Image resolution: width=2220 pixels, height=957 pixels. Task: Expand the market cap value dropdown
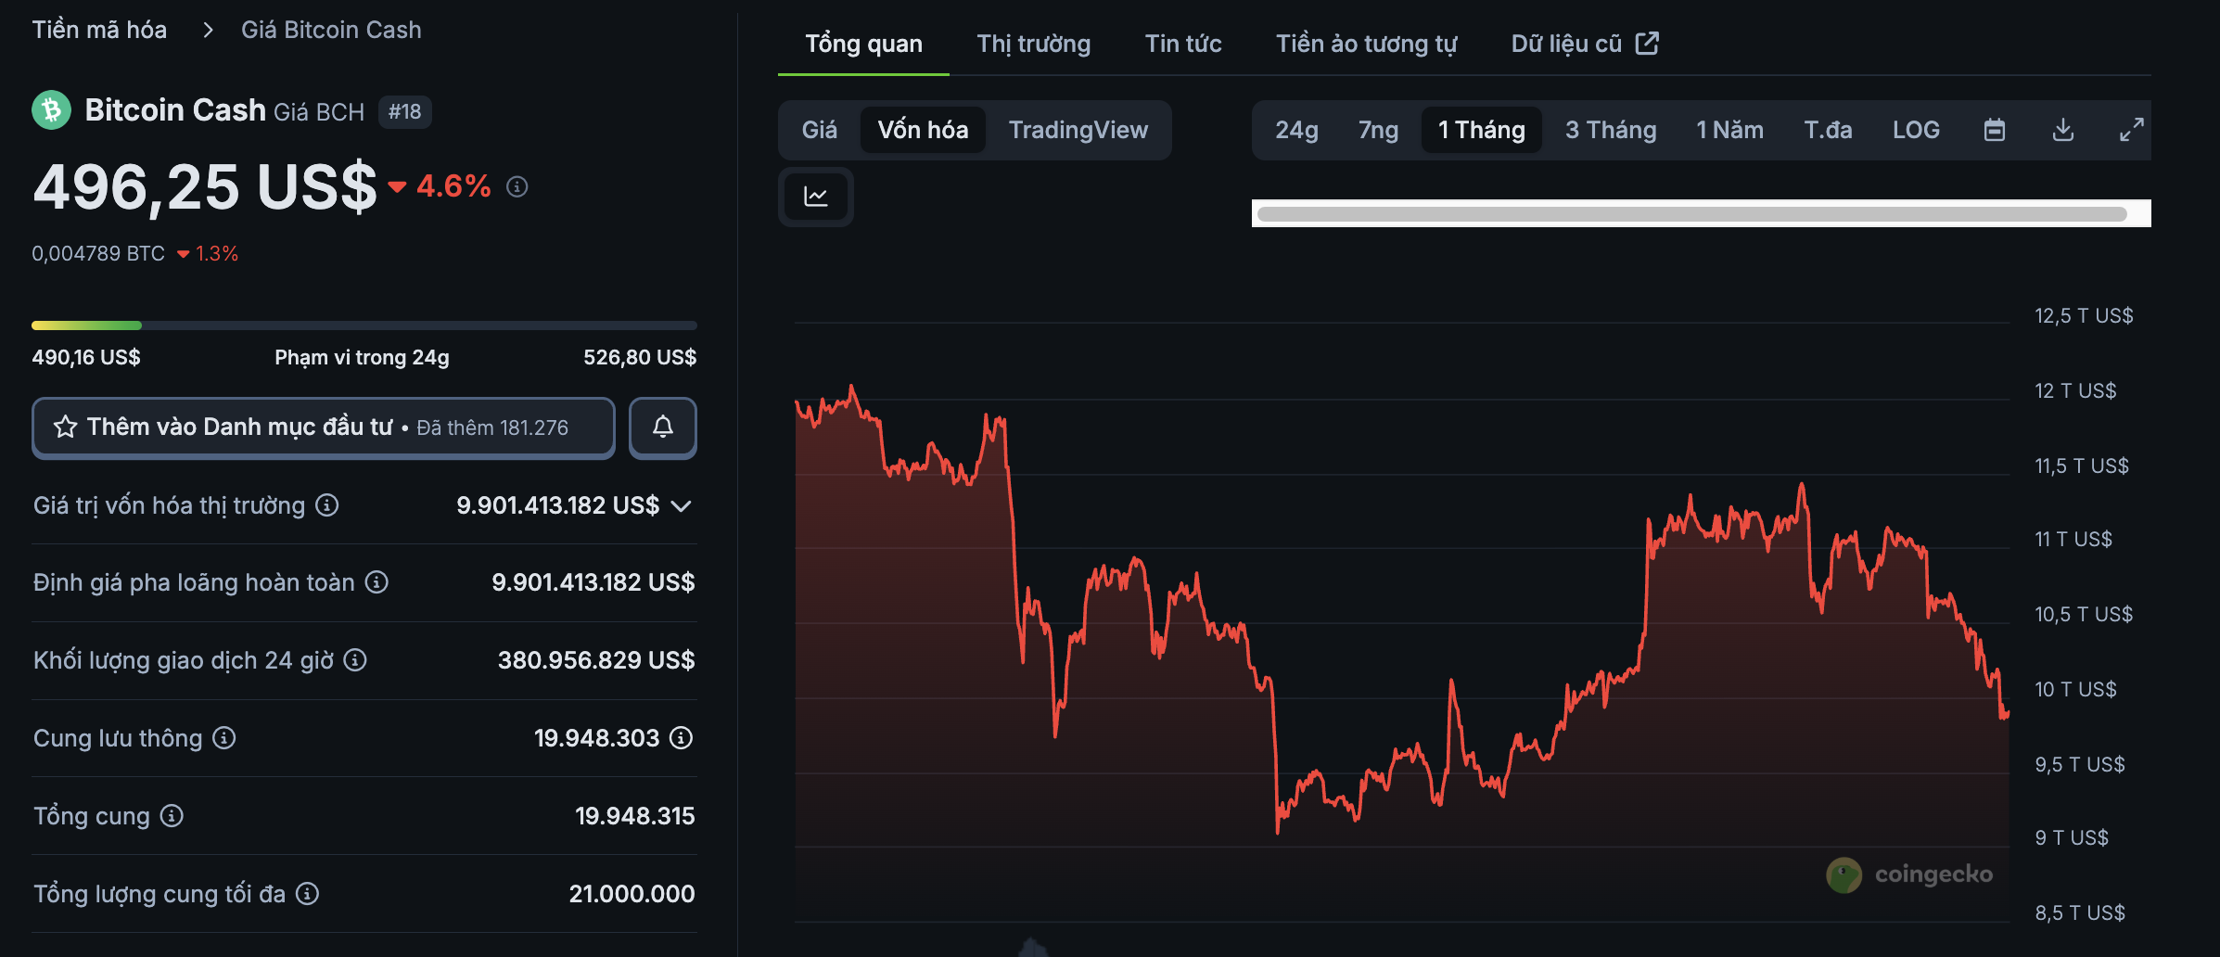682,505
